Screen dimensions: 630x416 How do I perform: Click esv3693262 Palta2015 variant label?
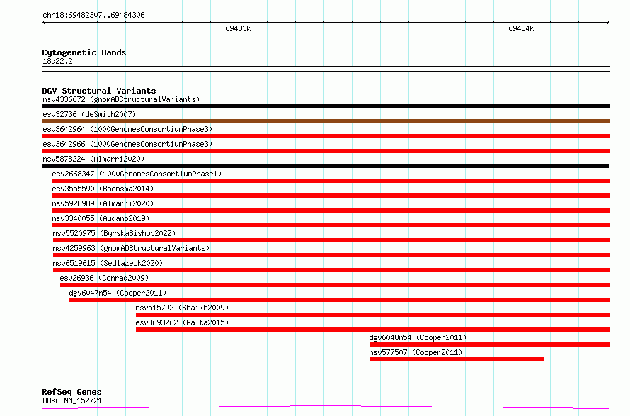[182, 322]
